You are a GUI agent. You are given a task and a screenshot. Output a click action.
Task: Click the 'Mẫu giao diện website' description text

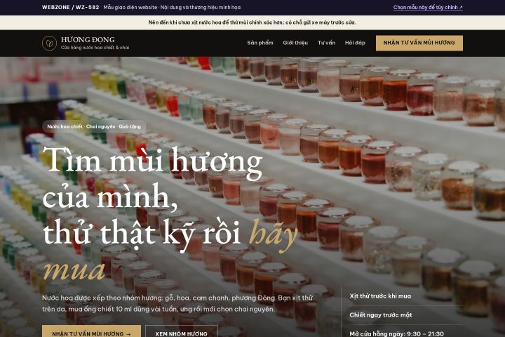pos(172,7)
